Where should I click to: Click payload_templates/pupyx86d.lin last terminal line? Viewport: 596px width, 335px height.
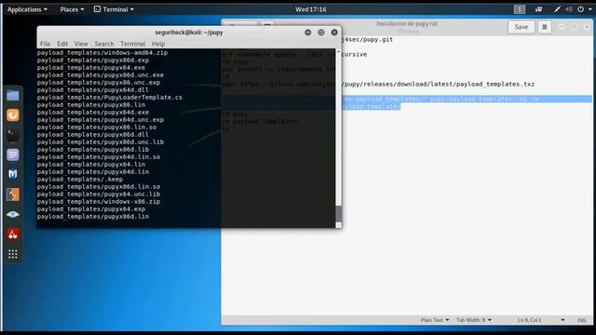[93, 217]
